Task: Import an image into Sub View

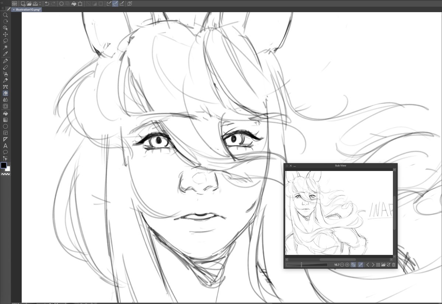Action: point(383,265)
